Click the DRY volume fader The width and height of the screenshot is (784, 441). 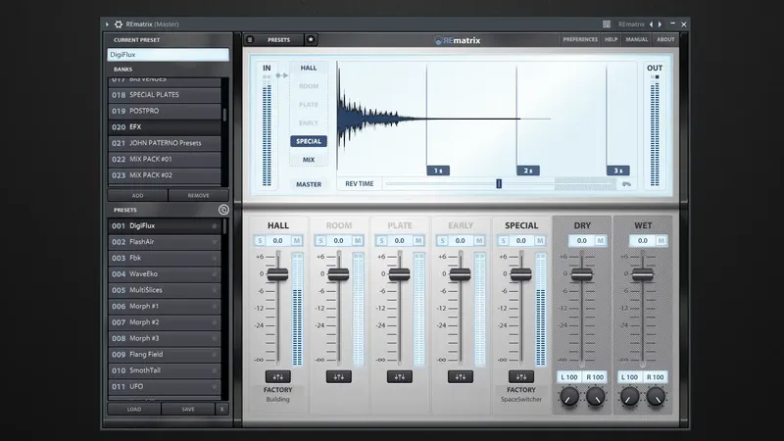pos(581,274)
